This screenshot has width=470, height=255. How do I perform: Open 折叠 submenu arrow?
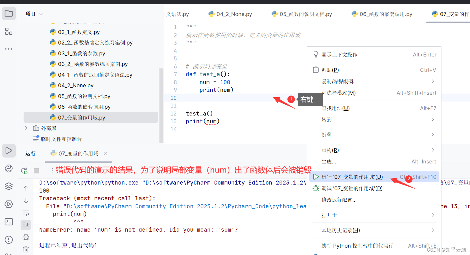[433, 135]
